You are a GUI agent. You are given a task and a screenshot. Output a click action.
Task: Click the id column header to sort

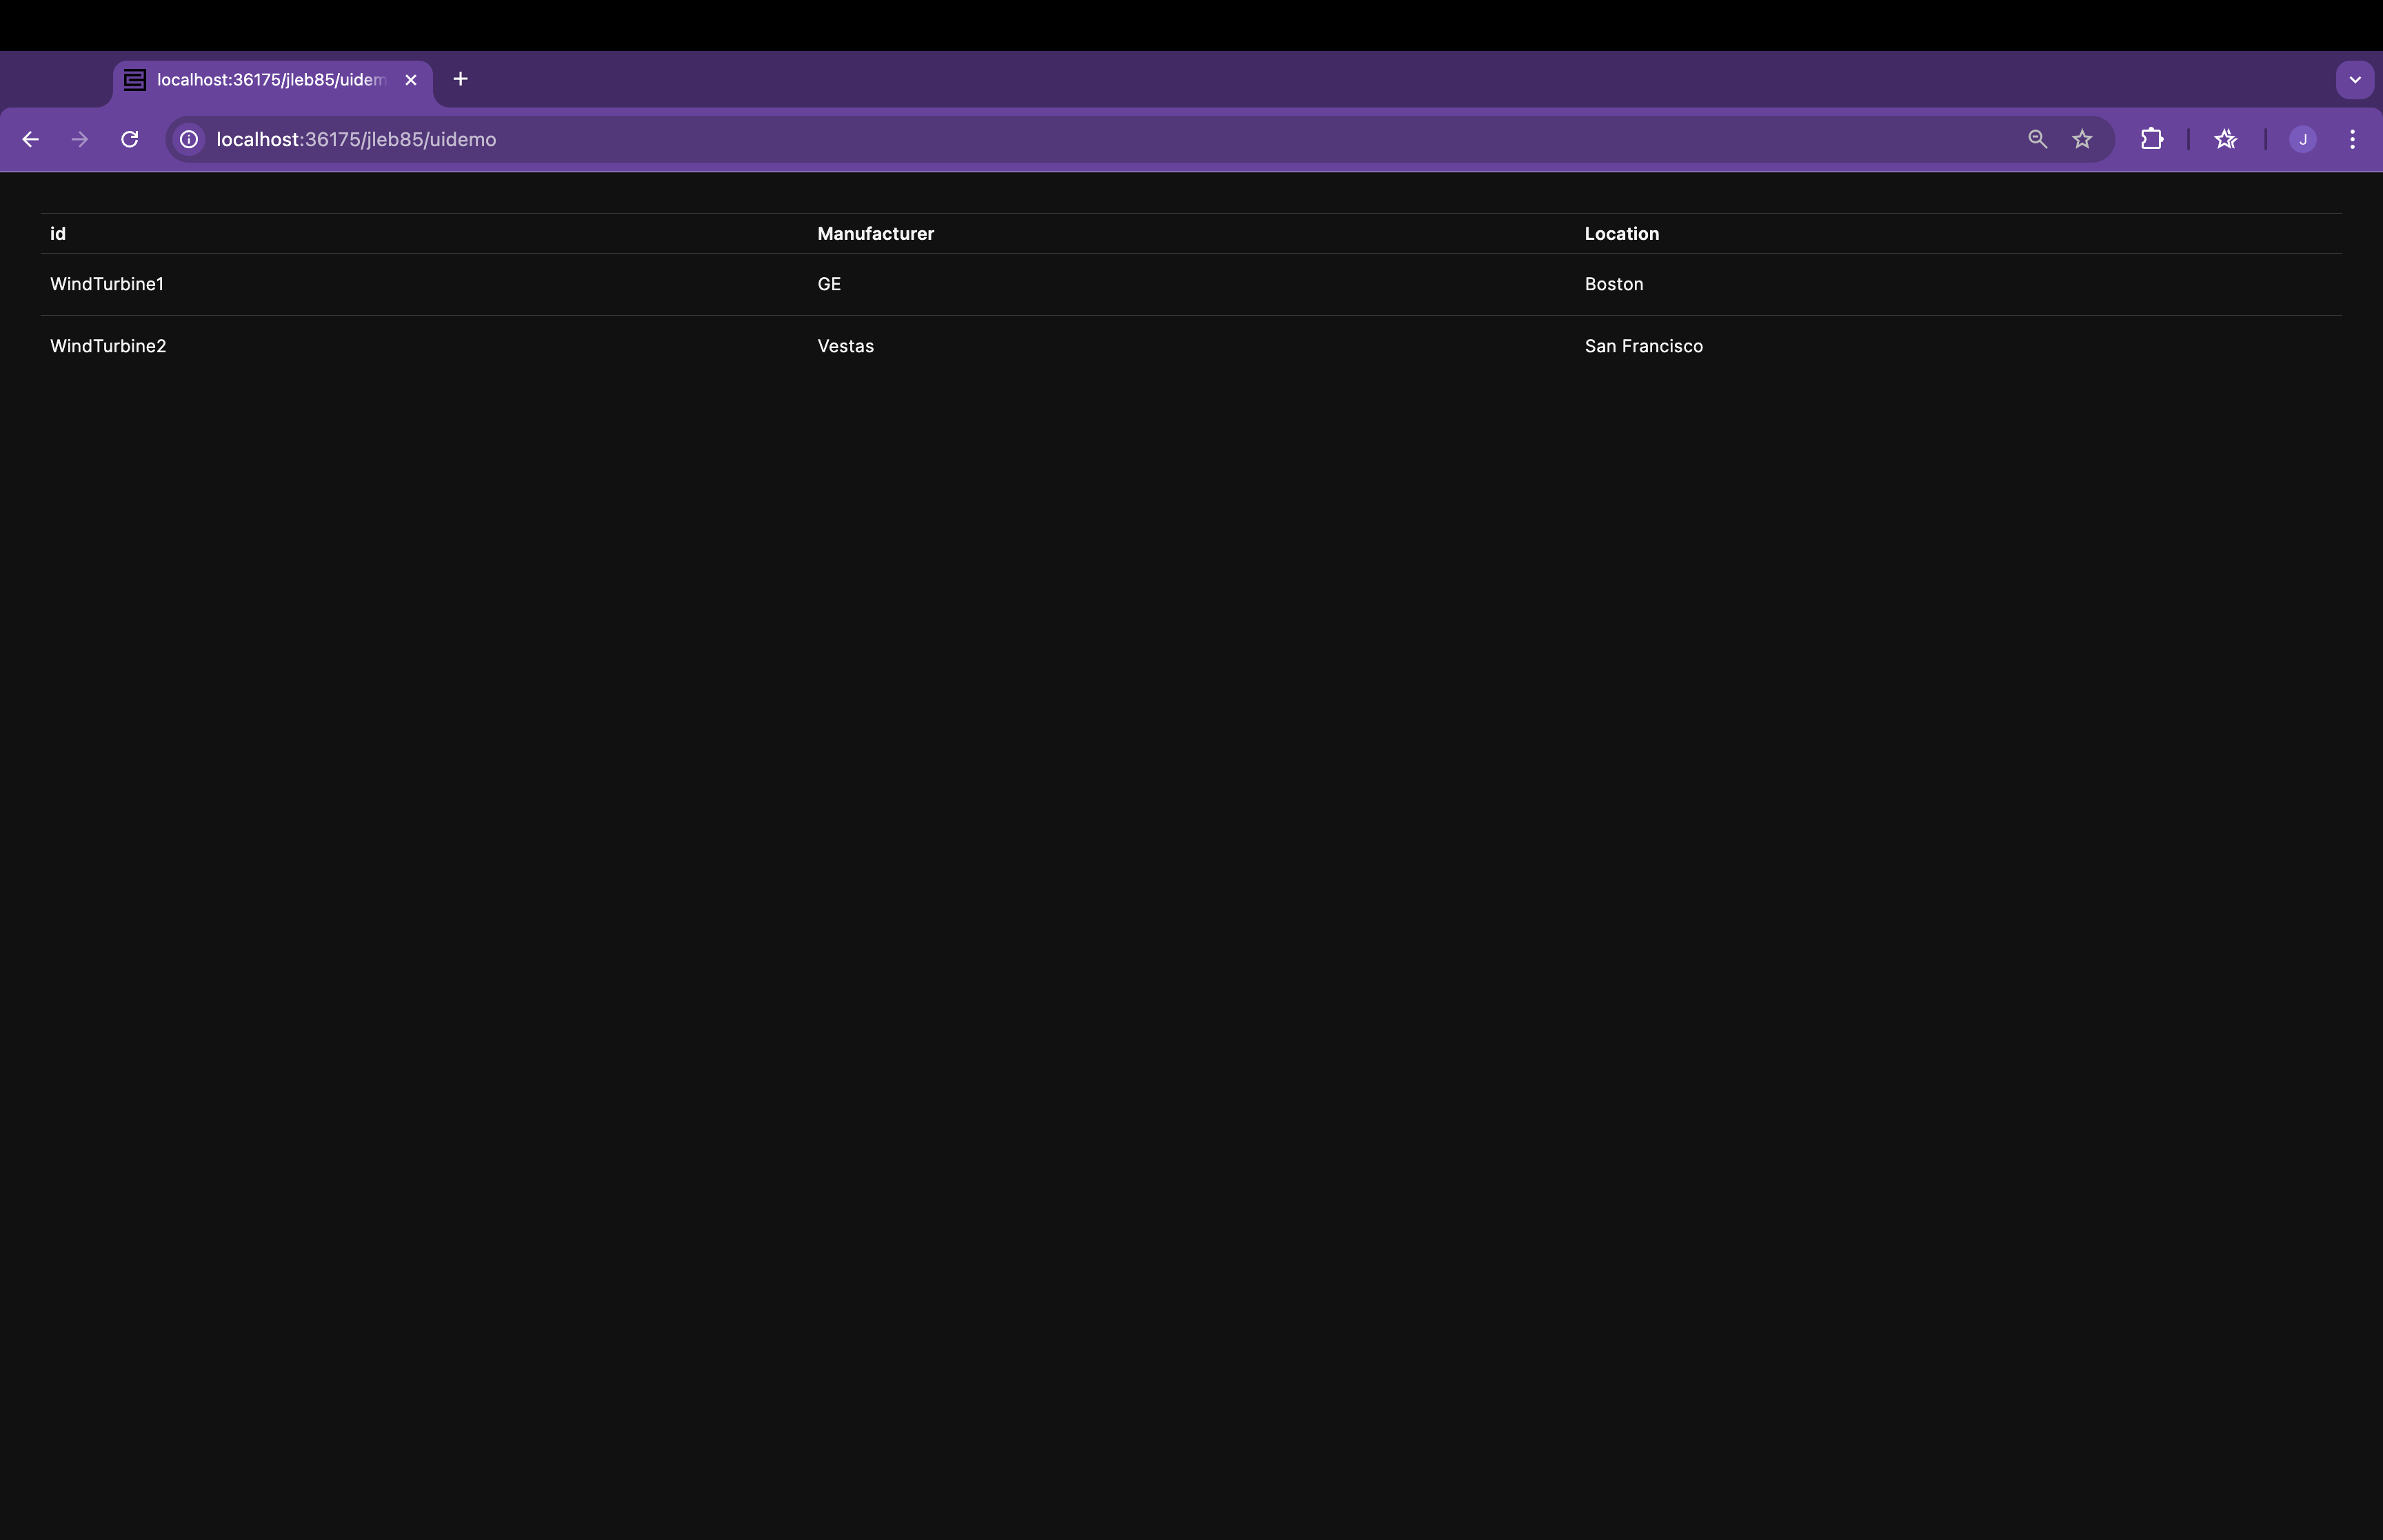pyautogui.click(x=58, y=233)
